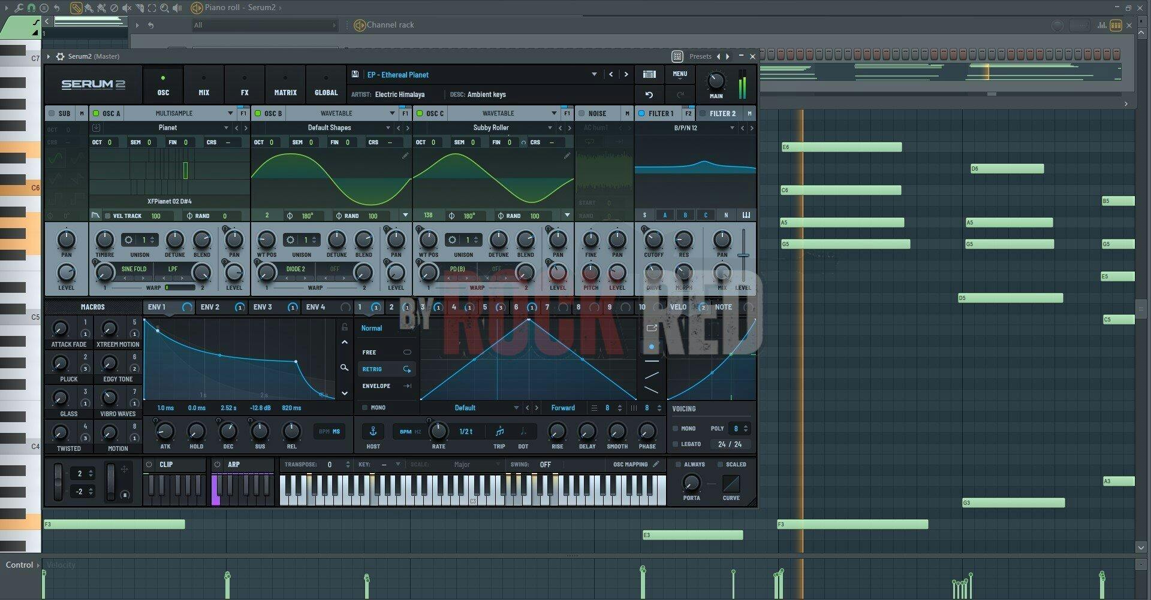Toggle FILTER 1 power button
The height and width of the screenshot is (600, 1151).
pyautogui.click(x=641, y=113)
